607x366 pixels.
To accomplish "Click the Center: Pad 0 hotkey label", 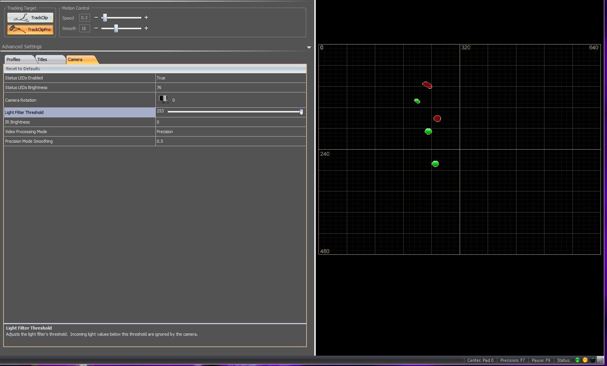I will 480,360.
